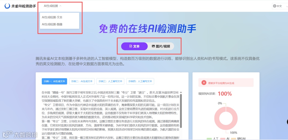Click the 朱雀AI检测助手 brand title text
The image size is (288, 140).
point(24,6)
